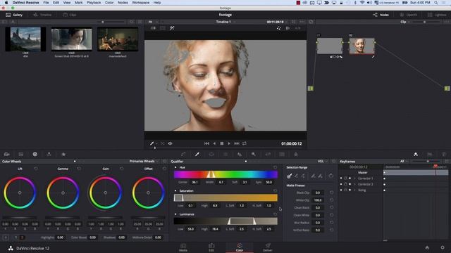Screen dimensions: 451x253
Task: Toggle the Highlight wand icon above viewer
Action: (x=172, y=28)
